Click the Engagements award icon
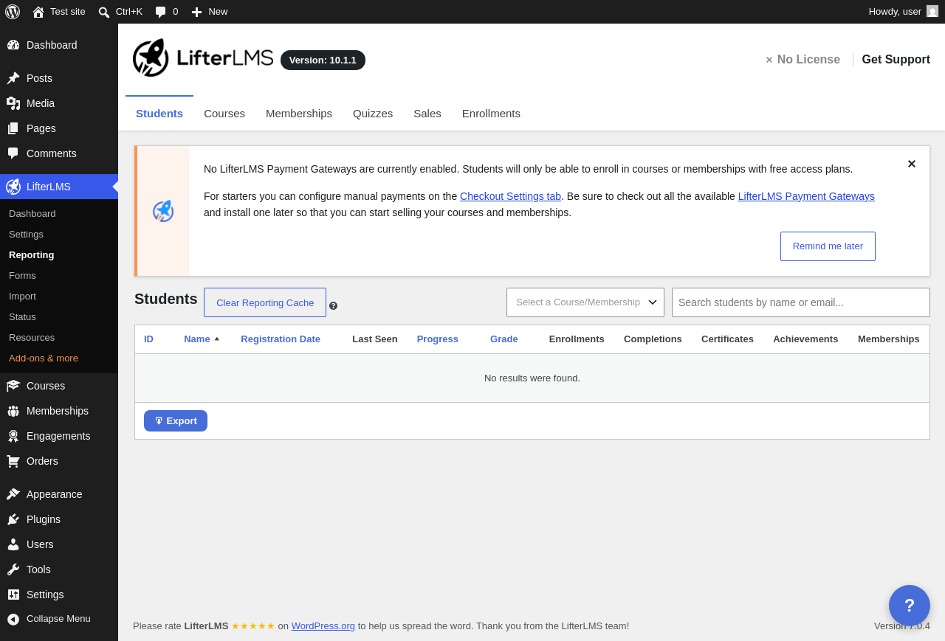This screenshot has width=945, height=641. tap(13, 436)
